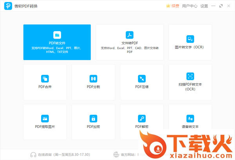Choose the PDF分割 label
Viewport: 235px width, 160px height.
click(93, 87)
